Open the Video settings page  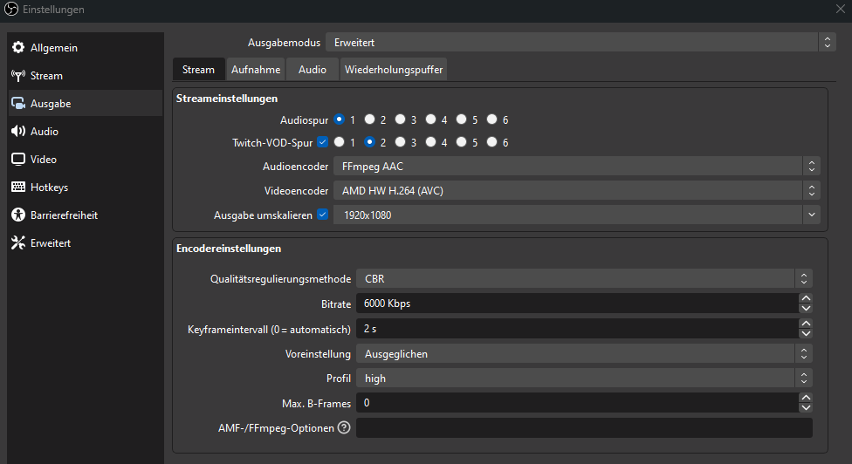coord(86,159)
